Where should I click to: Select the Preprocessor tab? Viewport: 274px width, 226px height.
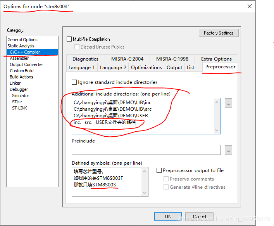click(x=221, y=67)
